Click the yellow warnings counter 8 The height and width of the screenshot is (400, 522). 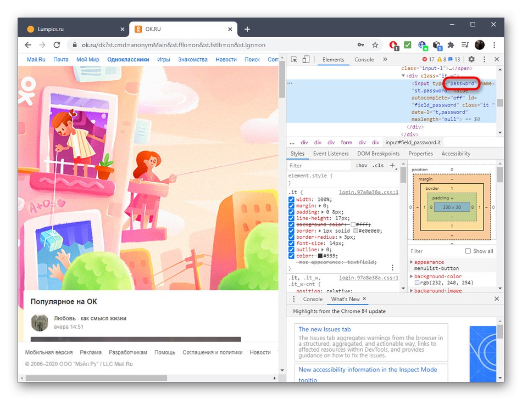pyautogui.click(x=442, y=59)
